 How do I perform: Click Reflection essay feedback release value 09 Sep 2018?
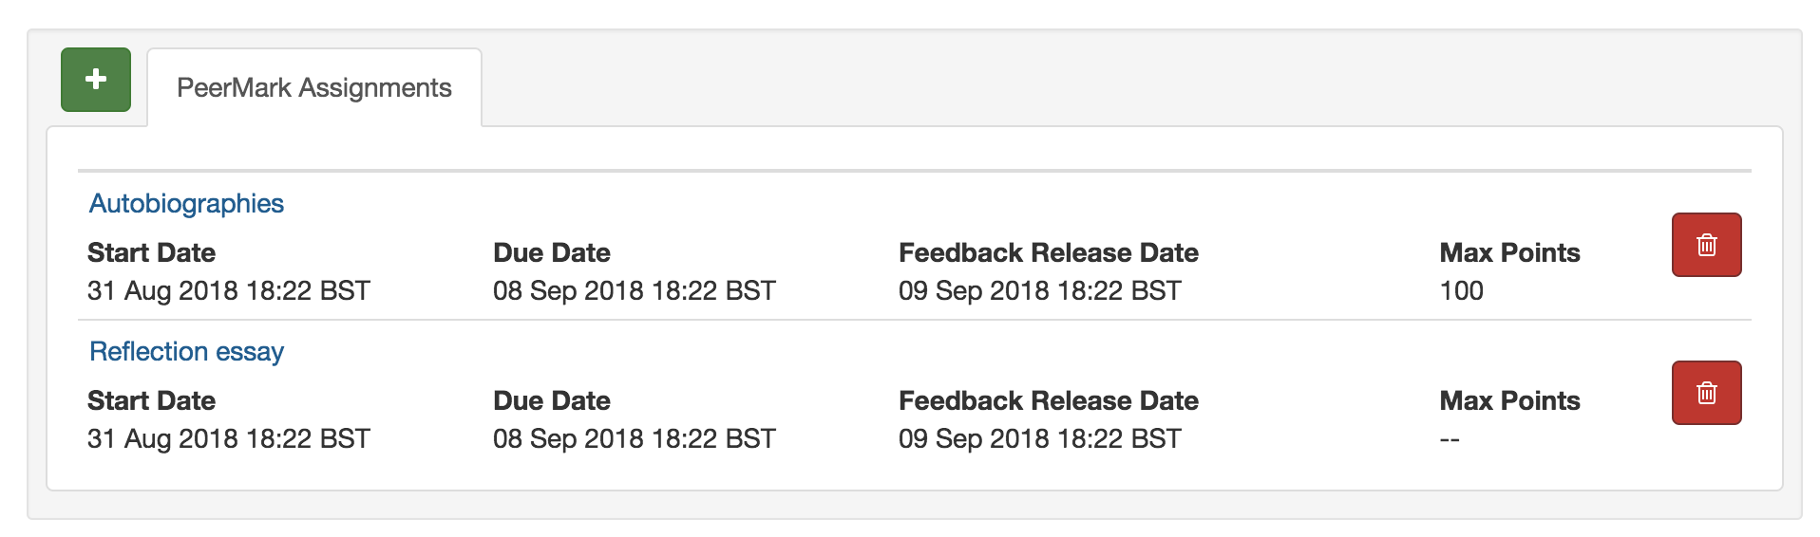(1040, 438)
